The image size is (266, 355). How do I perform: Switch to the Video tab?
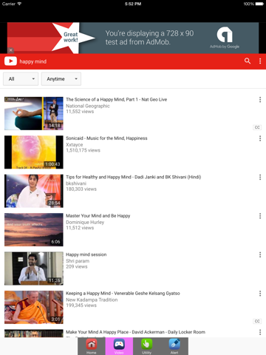[119, 346]
